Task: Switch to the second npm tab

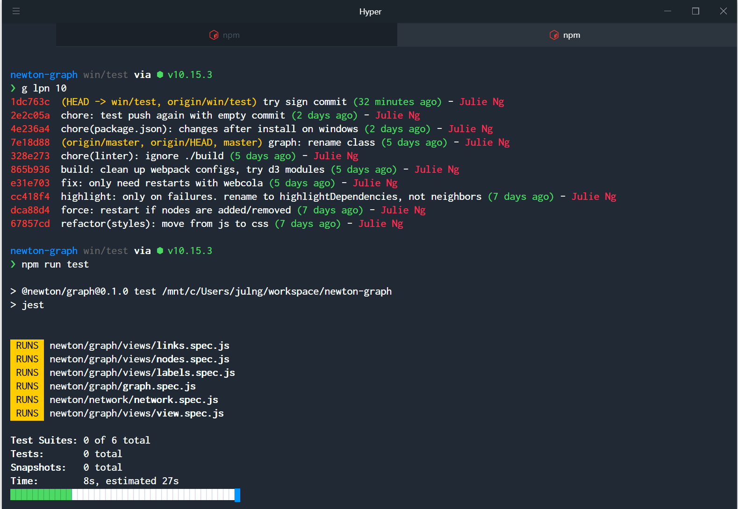Action: (x=567, y=35)
